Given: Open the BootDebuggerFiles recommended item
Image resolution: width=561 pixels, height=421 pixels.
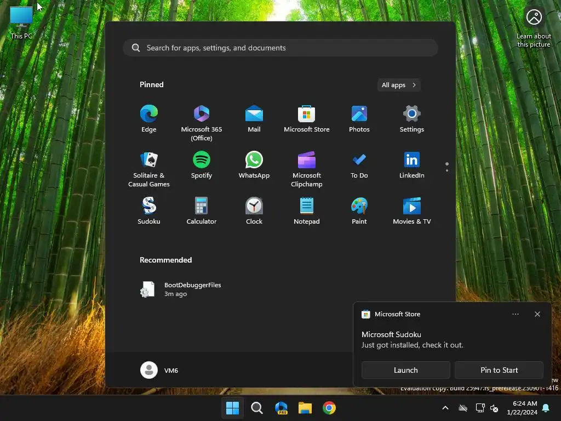Looking at the screenshot, I should (x=181, y=289).
